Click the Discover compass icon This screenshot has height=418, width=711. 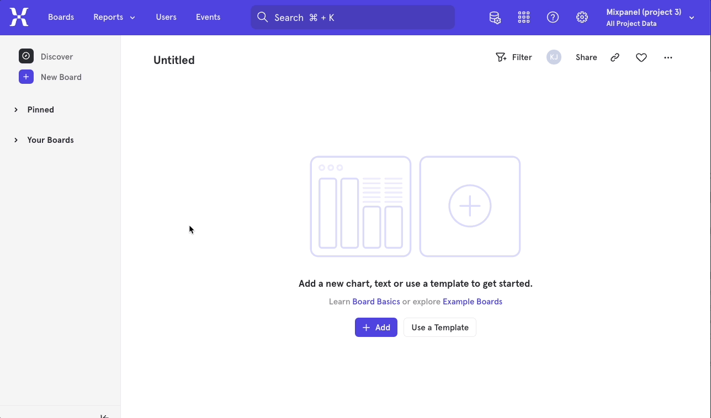click(26, 56)
